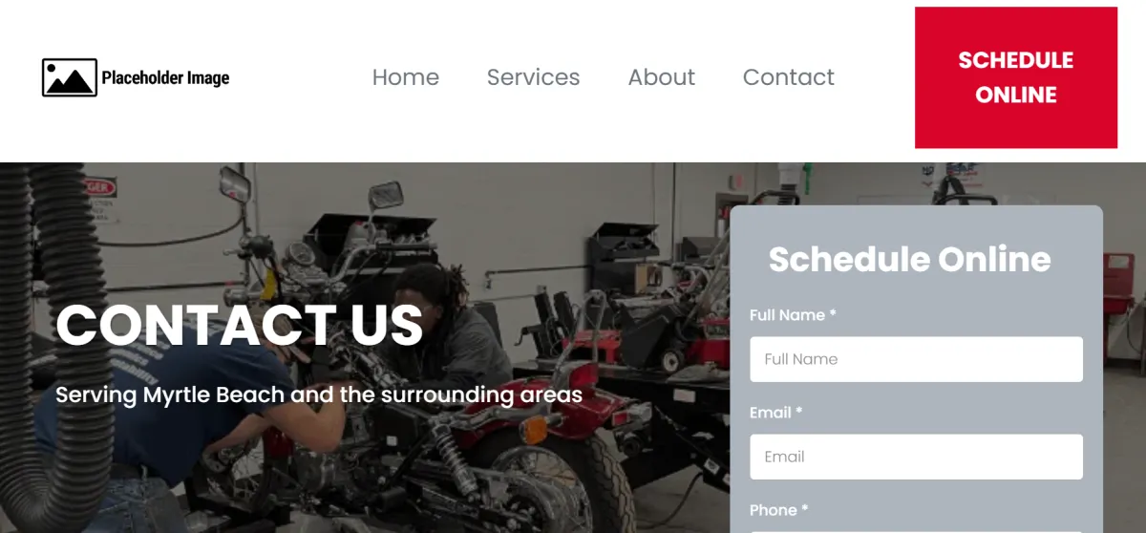Click the Full Name * label
Image resolution: width=1146 pixels, height=533 pixels.
click(x=793, y=315)
